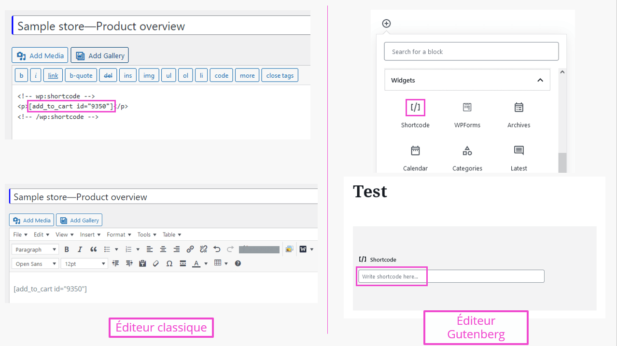Click the Horizontal line icon
Image resolution: width=617 pixels, height=346 pixels.
[x=183, y=263]
